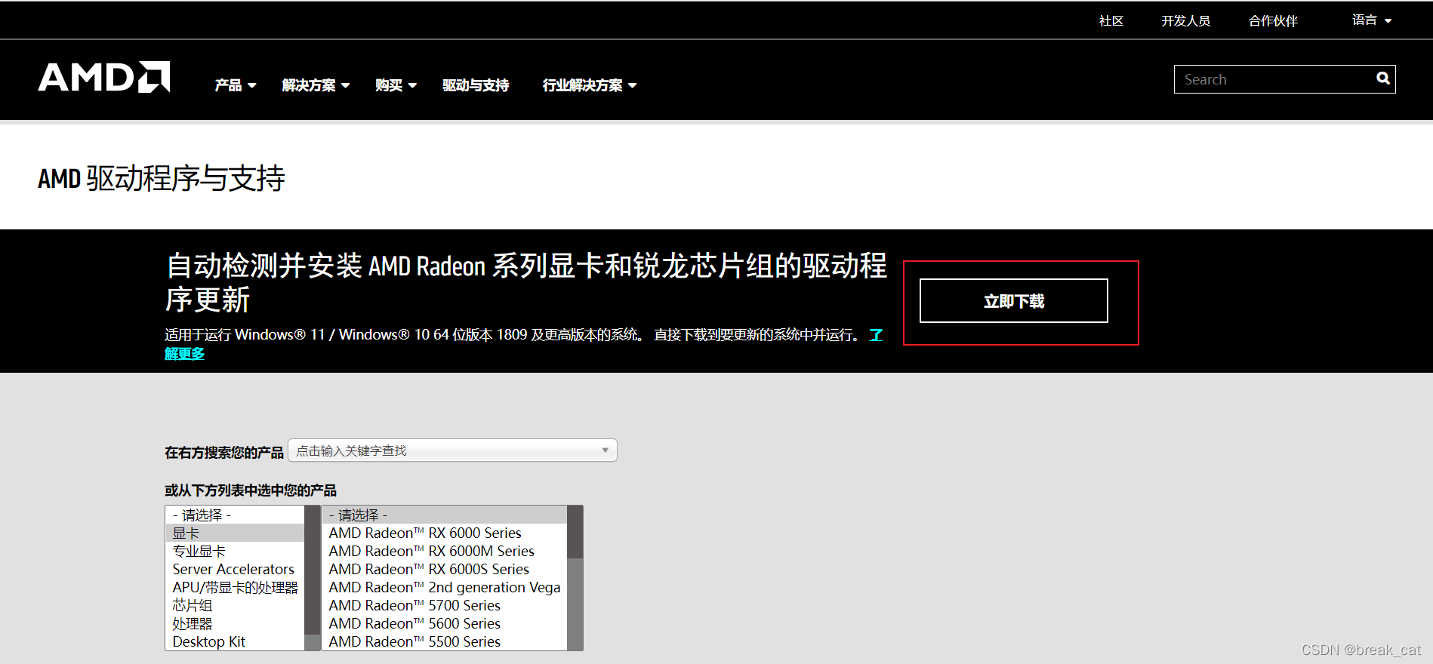1433x664 pixels.
Task: Expand the 解决方案 menu
Action: (316, 85)
